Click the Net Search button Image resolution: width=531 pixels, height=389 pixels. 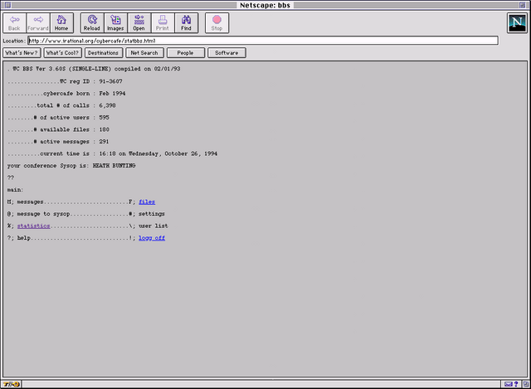pyautogui.click(x=144, y=52)
